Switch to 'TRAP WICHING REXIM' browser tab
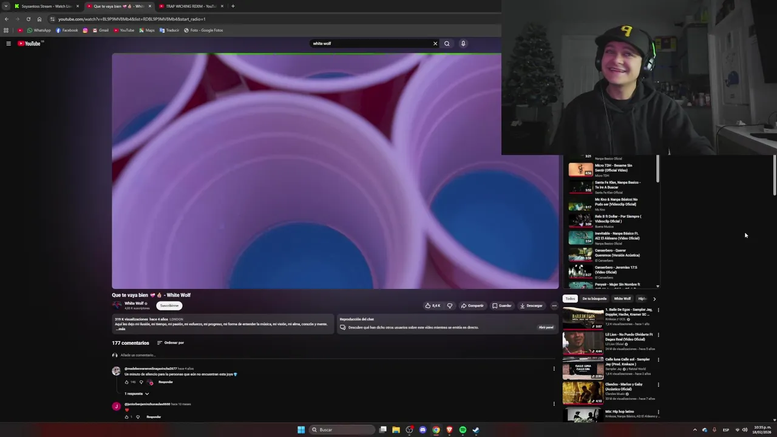The height and width of the screenshot is (437, 777). click(x=191, y=6)
